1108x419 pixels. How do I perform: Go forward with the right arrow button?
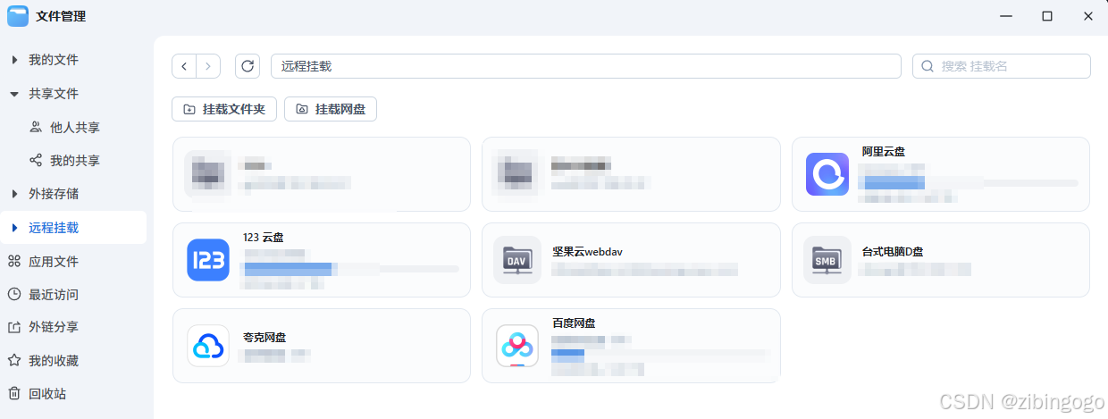[208, 66]
